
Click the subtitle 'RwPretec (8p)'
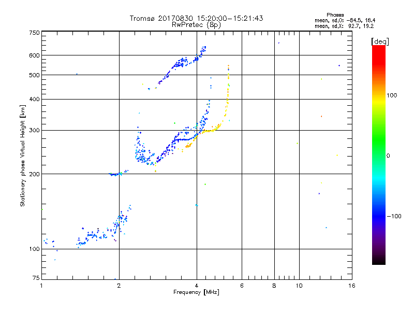click(196, 25)
